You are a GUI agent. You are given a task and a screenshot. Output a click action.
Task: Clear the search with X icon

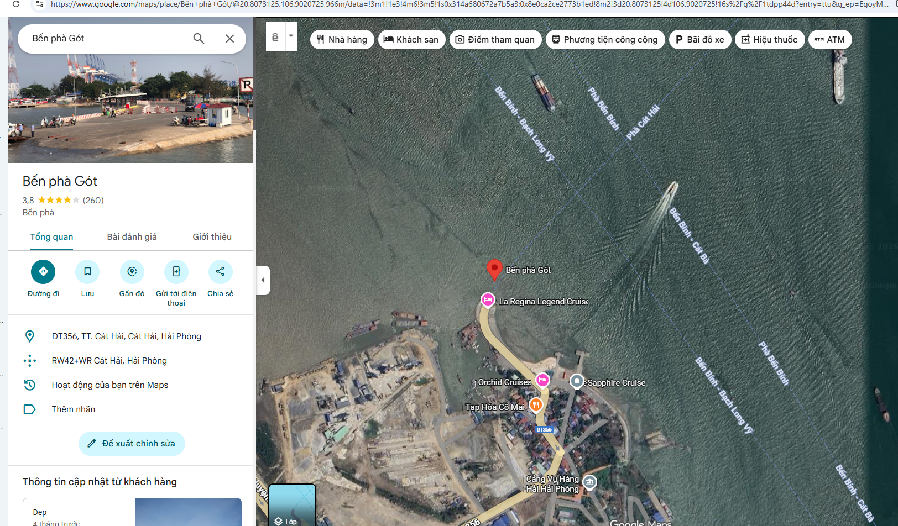tap(229, 39)
